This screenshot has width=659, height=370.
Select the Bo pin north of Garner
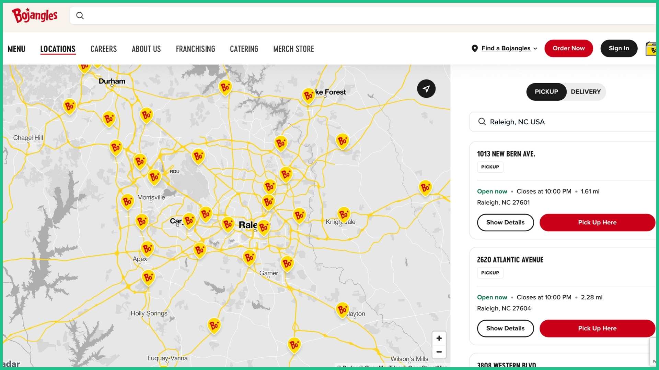click(x=250, y=258)
